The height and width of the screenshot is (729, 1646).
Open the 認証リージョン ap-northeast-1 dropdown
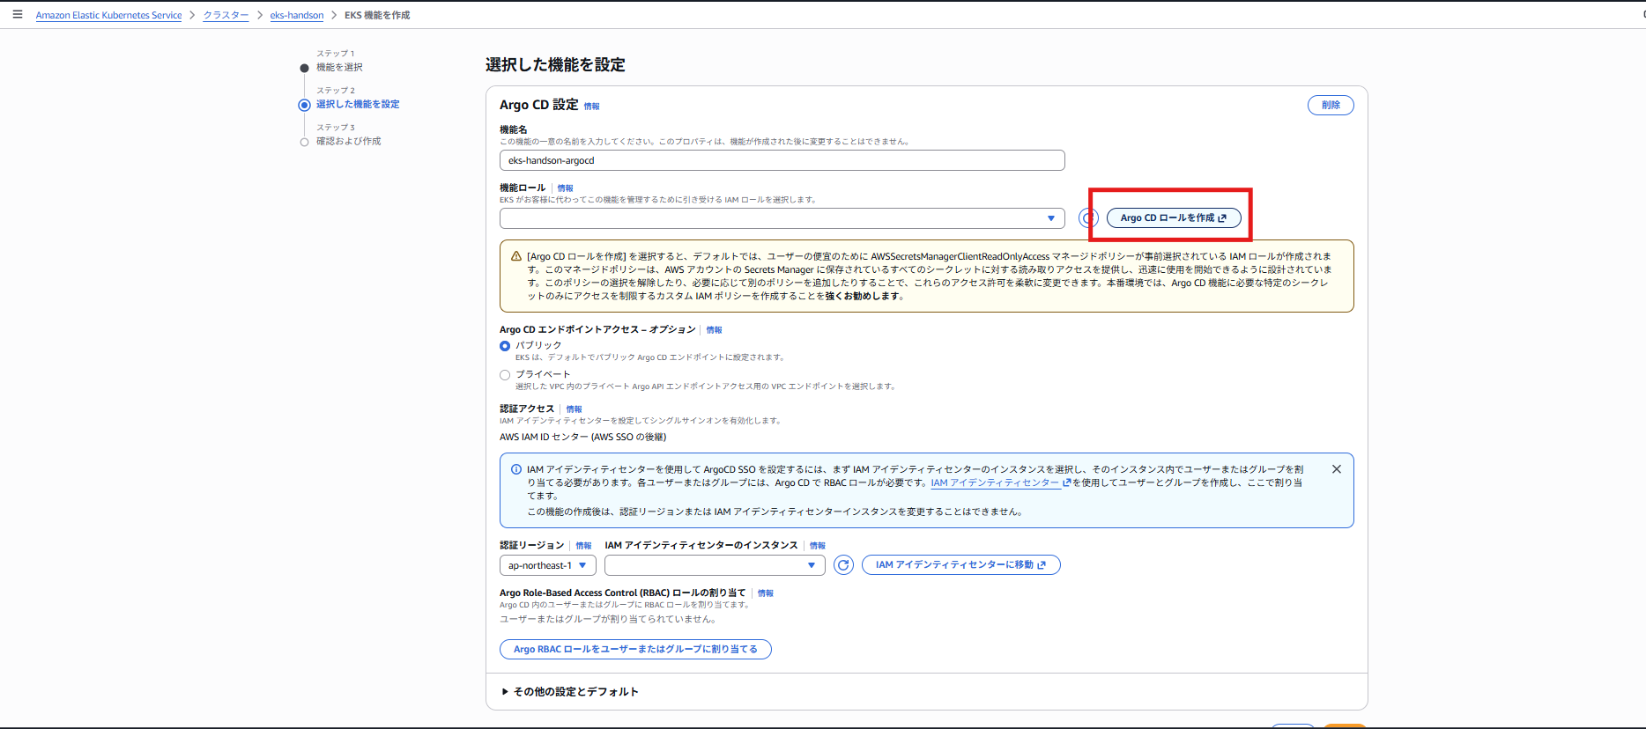pos(548,565)
